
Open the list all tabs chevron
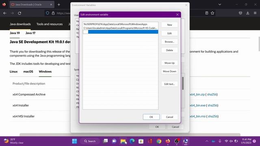pos(220,4)
